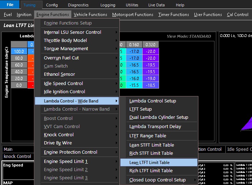The image size is (252, 185).
Task: Switch to the Logging tab
Action: [108, 5]
